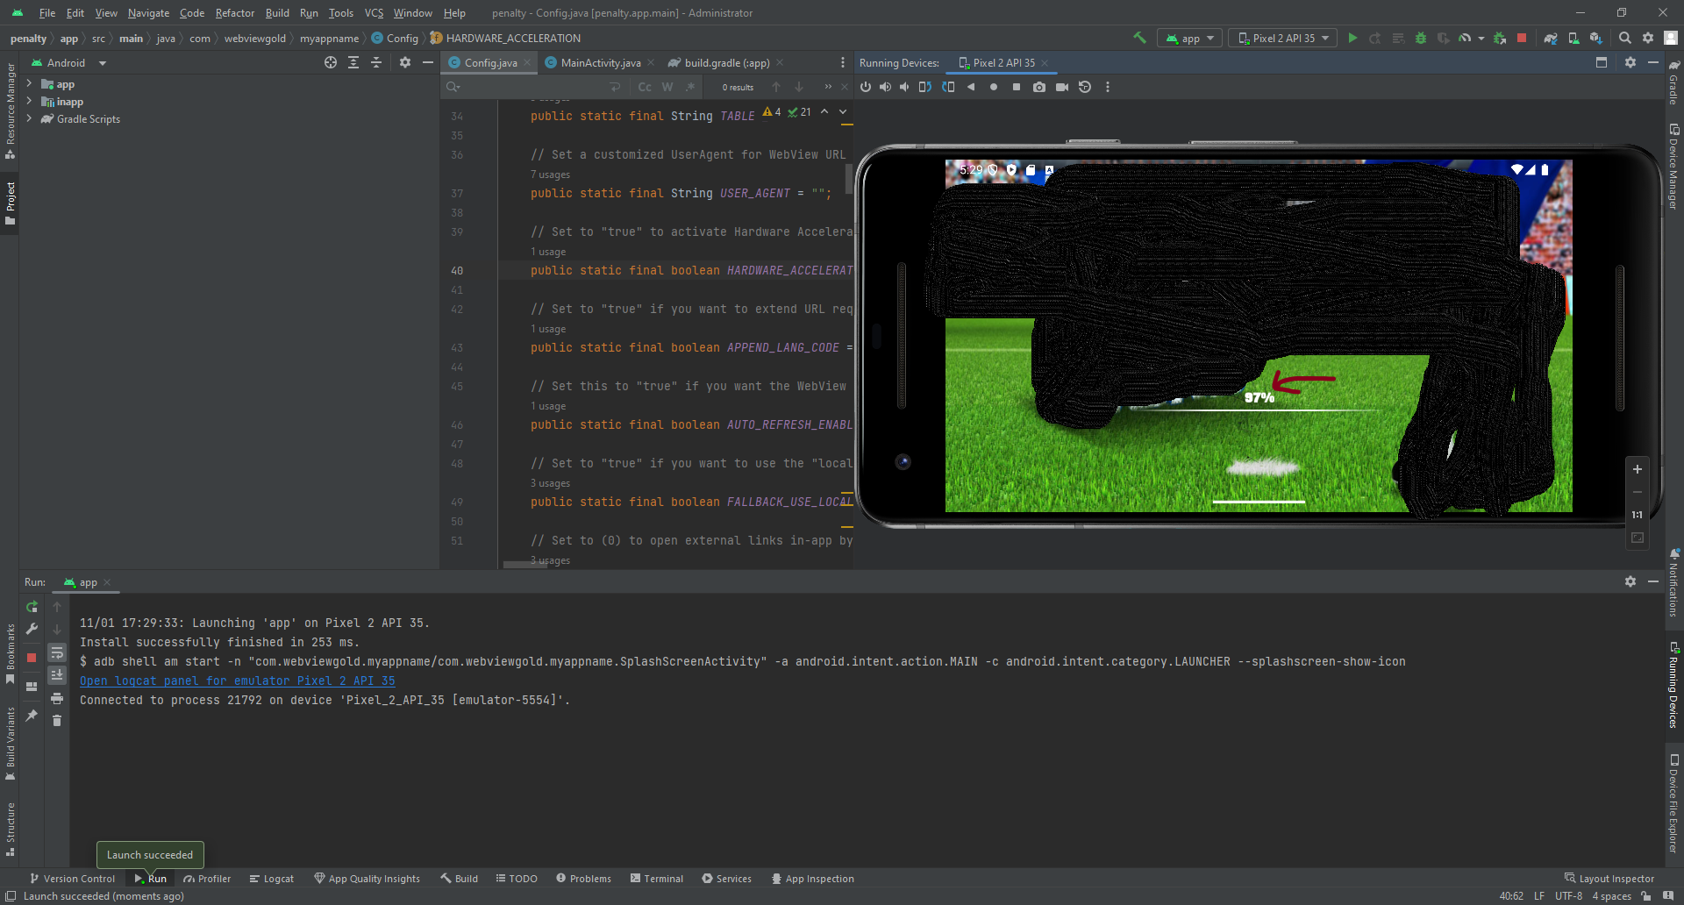Click the Make Project hammer icon
Screen dimensions: 1684x905
tap(1140, 38)
